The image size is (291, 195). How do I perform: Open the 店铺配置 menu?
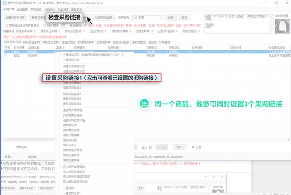click(22, 10)
